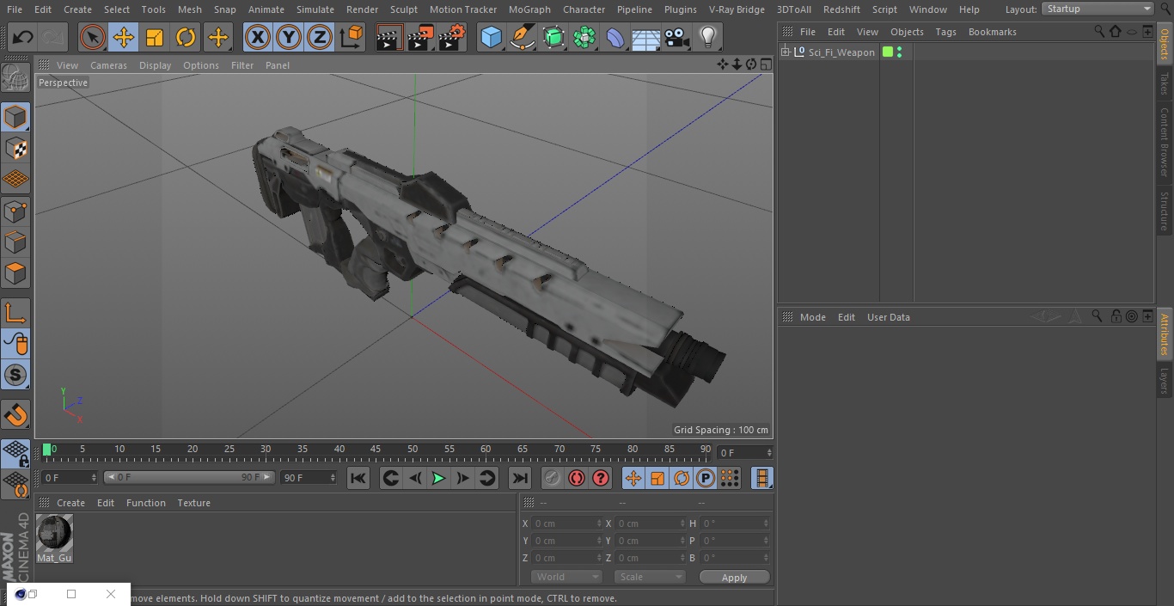Click the X position input field
The width and height of the screenshot is (1174, 606).
point(566,523)
